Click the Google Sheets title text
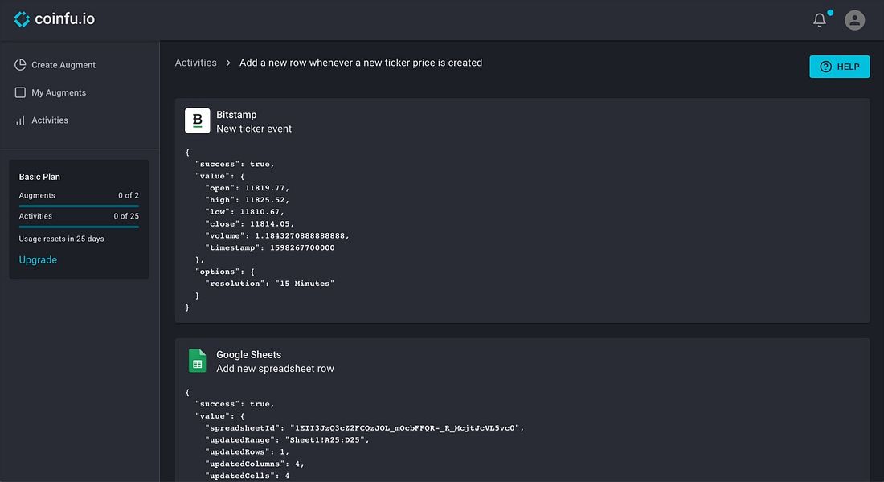This screenshot has height=482, width=884. coord(248,354)
